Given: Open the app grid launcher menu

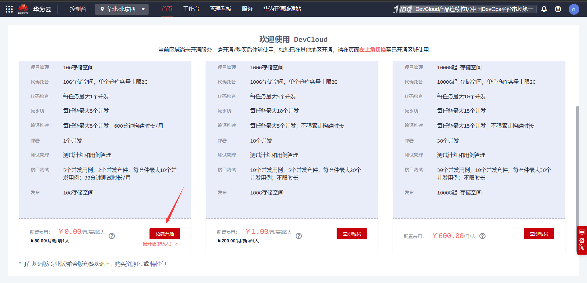Looking at the screenshot, I should (x=9, y=9).
